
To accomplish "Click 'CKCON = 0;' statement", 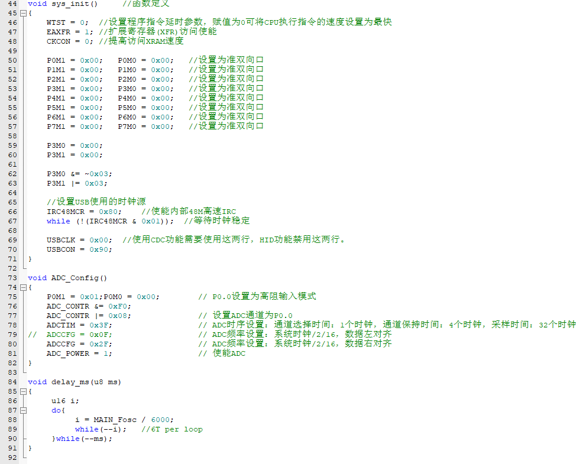I will tap(70, 41).
